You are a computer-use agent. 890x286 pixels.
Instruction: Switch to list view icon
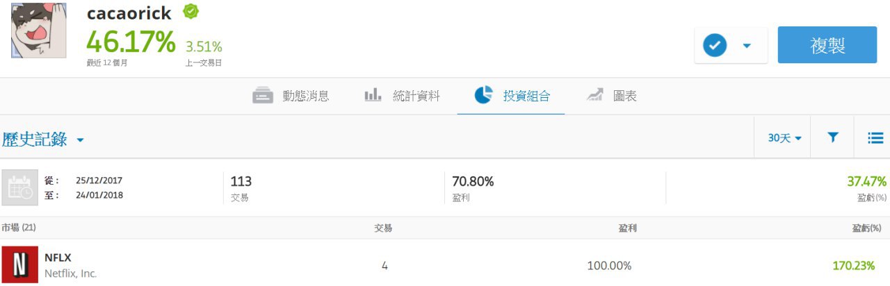click(875, 138)
